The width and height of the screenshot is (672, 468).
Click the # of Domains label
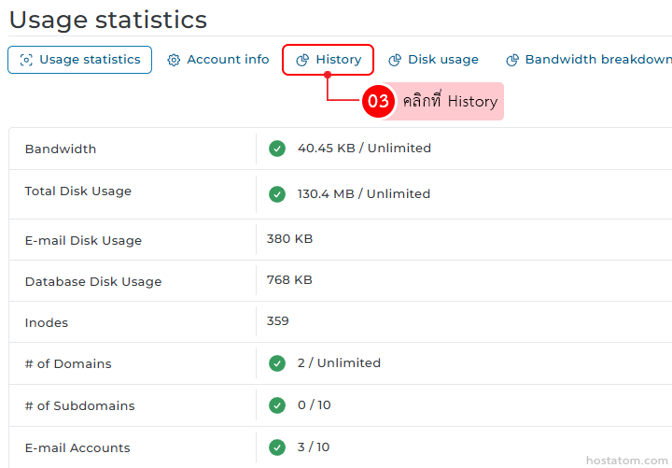tap(68, 363)
